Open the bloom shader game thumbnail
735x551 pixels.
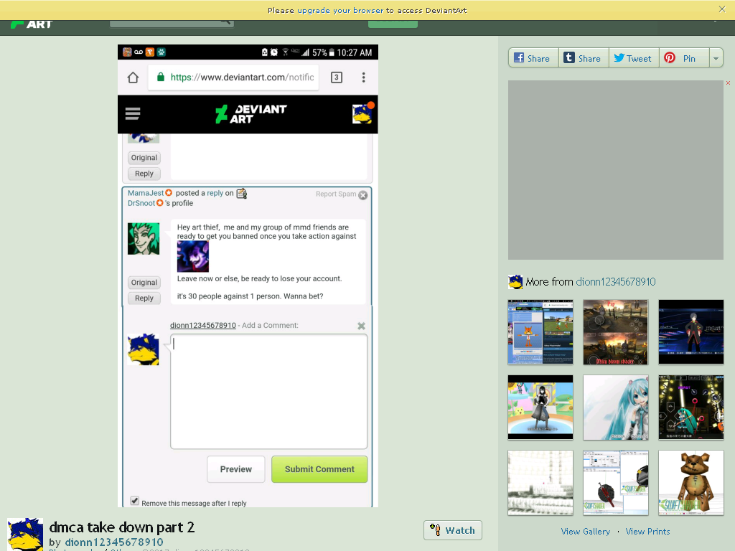click(615, 332)
